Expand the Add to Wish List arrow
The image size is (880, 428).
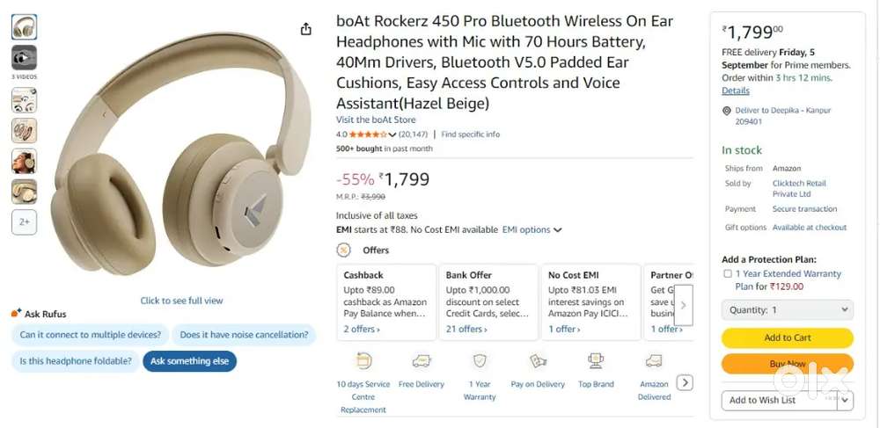coord(845,400)
